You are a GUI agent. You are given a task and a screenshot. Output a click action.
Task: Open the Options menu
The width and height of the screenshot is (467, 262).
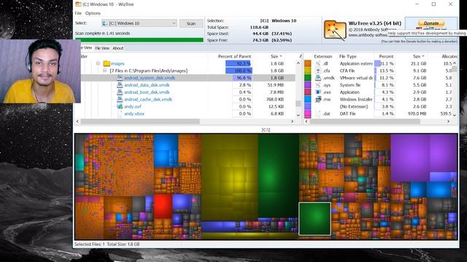pos(93,13)
